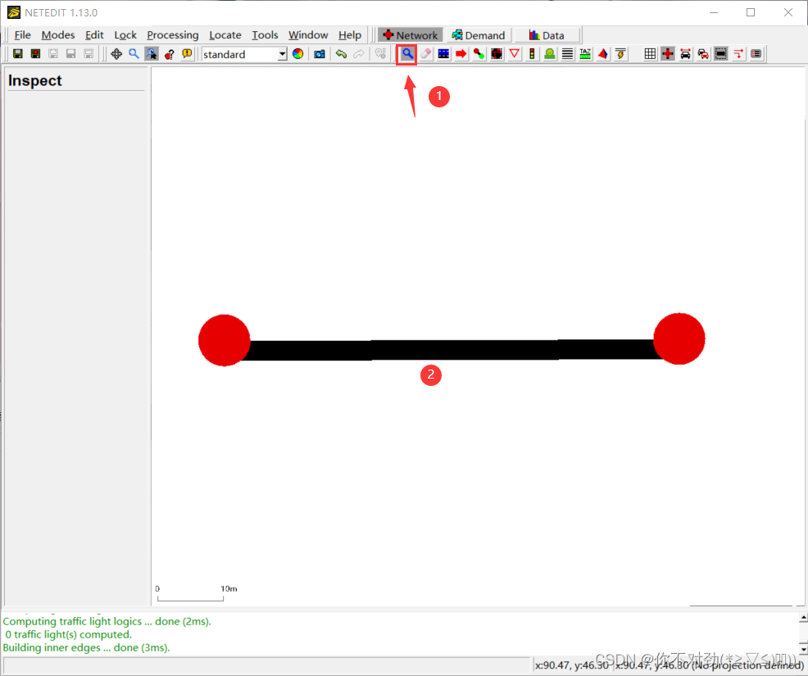Open the Processing menu
Image resolution: width=808 pixels, height=676 pixels.
pos(173,35)
